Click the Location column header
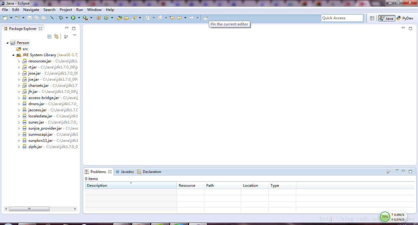Screen dimensions: 418x225 255,185
